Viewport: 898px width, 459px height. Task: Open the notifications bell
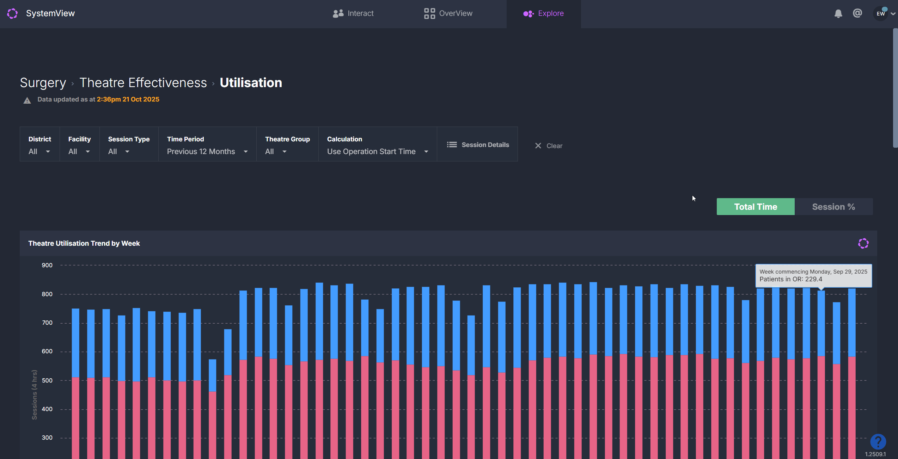pos(838,14)
